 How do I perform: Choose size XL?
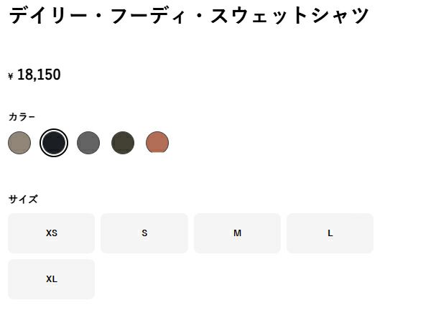click(51, 279)
